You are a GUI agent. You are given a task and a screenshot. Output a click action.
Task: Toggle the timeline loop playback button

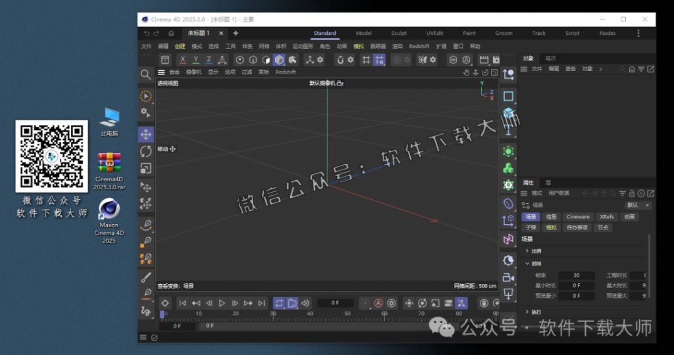[279, 303]
